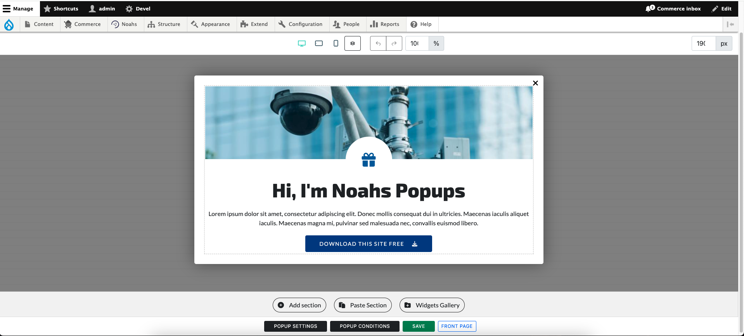Image resolution: width=744 pixels, height=336 pixels.
Task: Click the px unit label
Action: click(724, 43)
